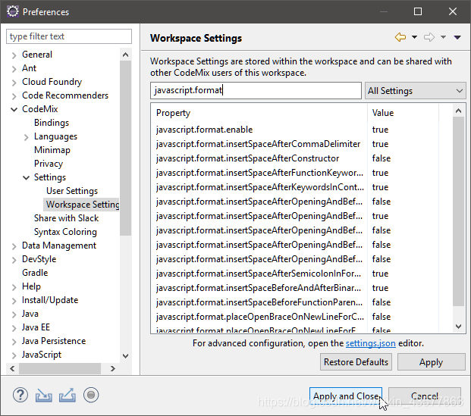Viewport: 471px width, 416px height.
Task: Click the true value of javascript.format.enable
Action: [380, 130]
